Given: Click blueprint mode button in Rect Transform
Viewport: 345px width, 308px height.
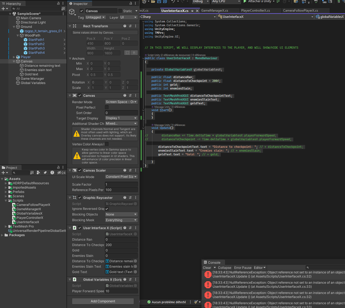Looking at the screenshot, I should [127, 53].
